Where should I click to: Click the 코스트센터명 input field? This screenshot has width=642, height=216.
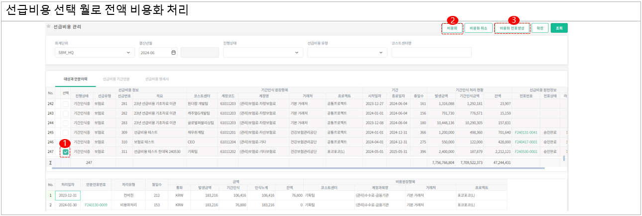coord(431,53)
